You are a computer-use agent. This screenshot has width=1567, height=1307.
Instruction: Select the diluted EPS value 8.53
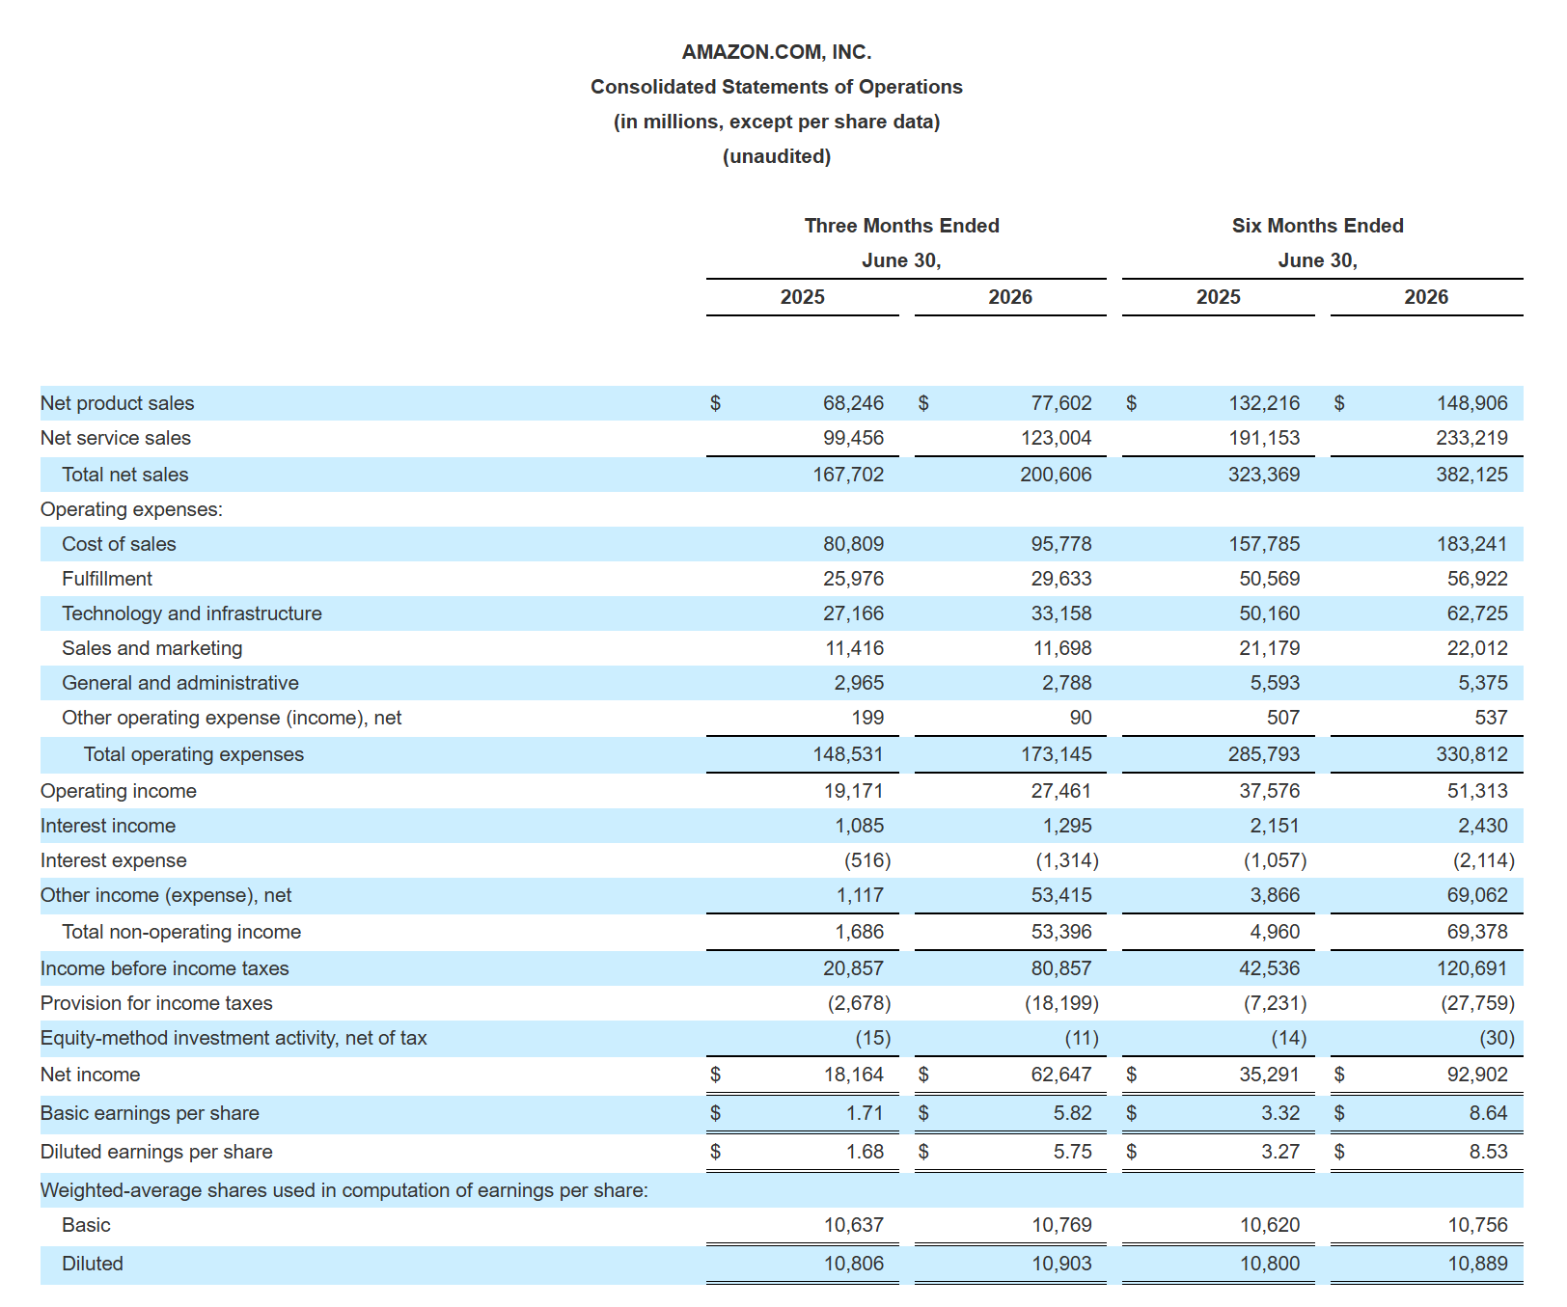pos(1489,1152)
